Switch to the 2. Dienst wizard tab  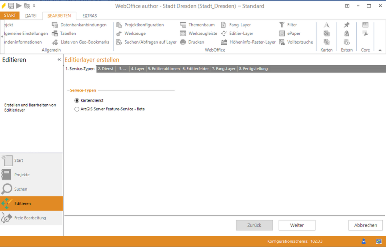point(106,69)
